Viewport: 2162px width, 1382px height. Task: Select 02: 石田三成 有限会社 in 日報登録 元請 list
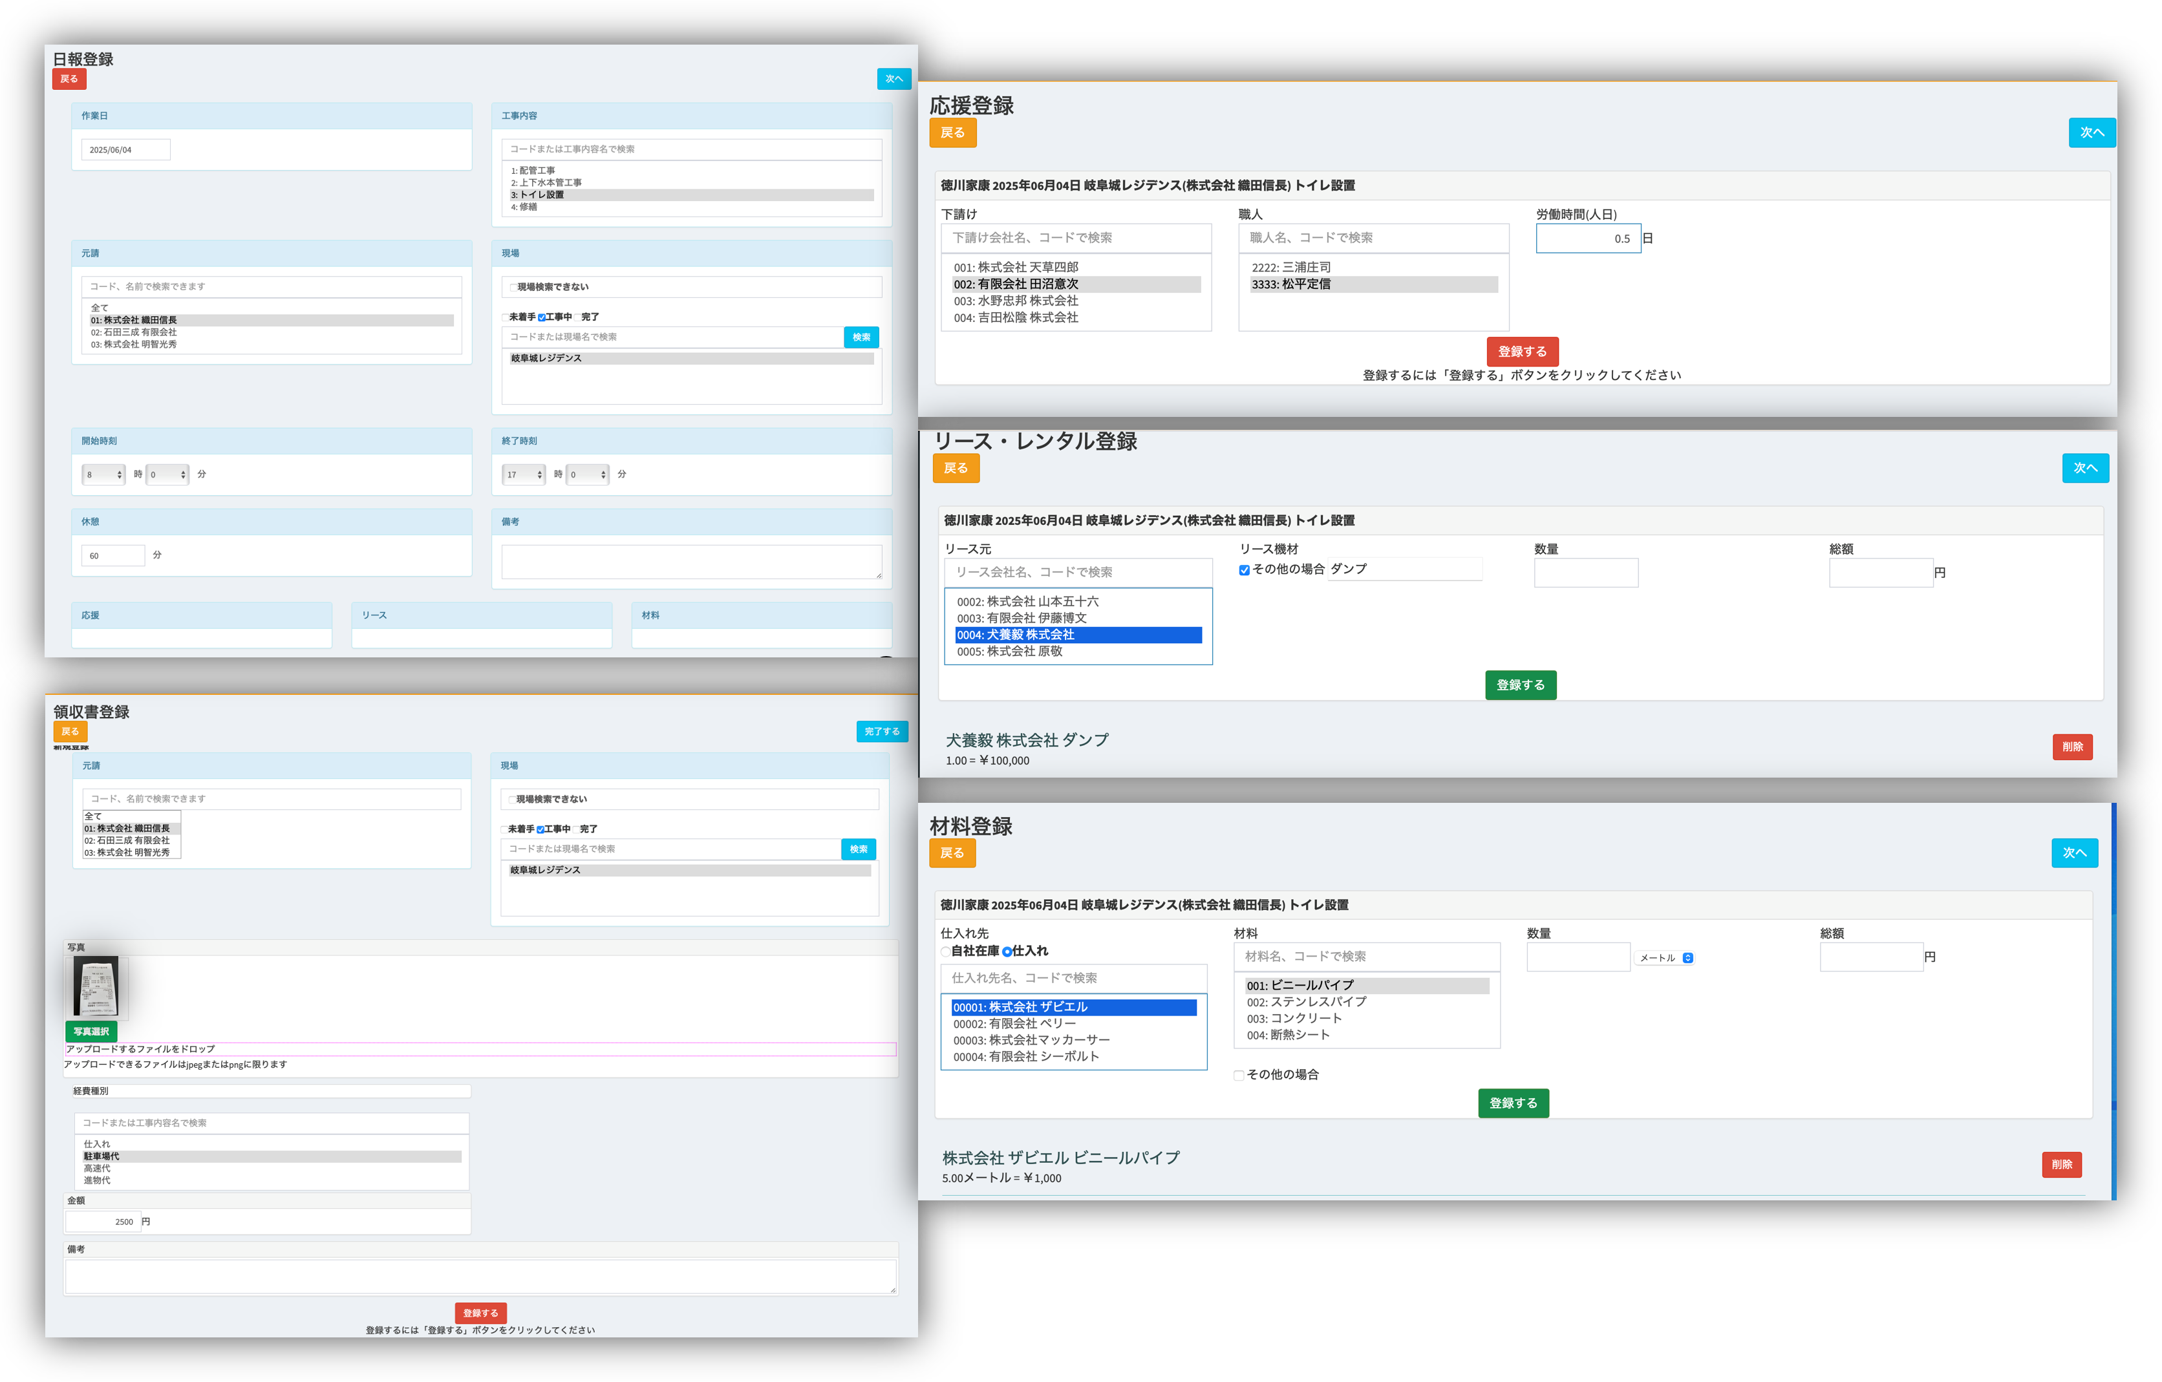pos(271,332)
